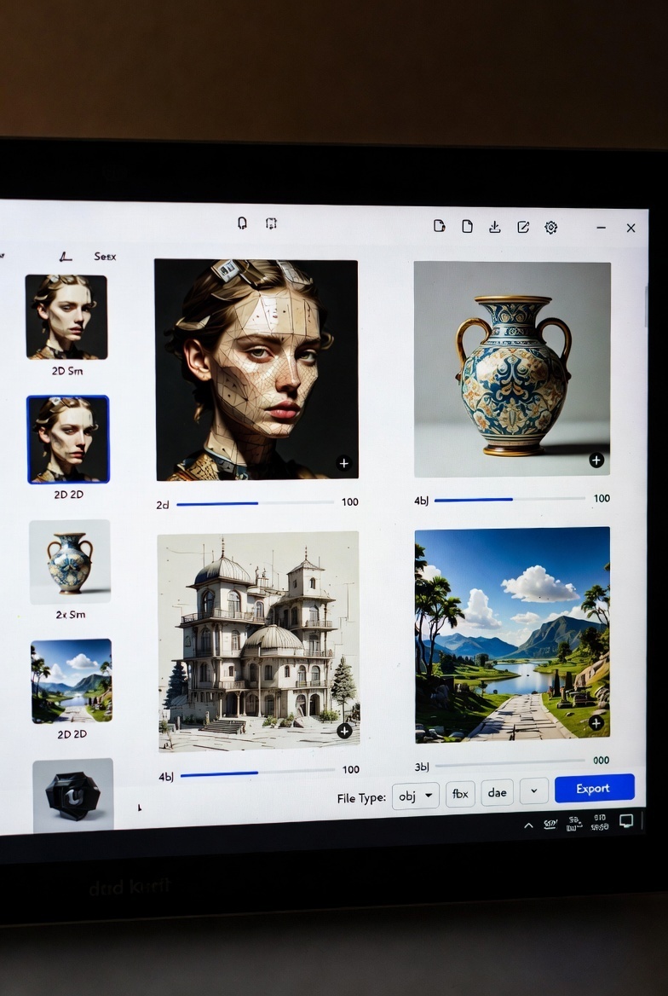Viewport: 668px width, 996px height.
Task: Select the landscape thumbnail in the sidebar
Action: [72, 680]
